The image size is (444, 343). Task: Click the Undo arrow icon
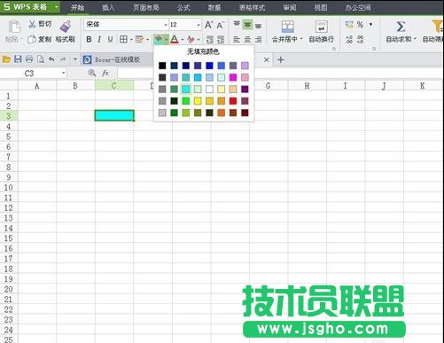[51, 59]
